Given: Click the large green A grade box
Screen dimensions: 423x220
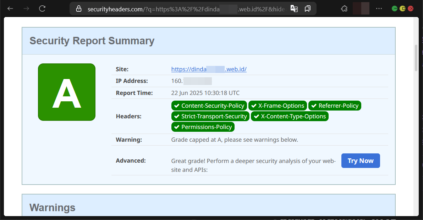Looking at the screenshot, I should 67,92.
